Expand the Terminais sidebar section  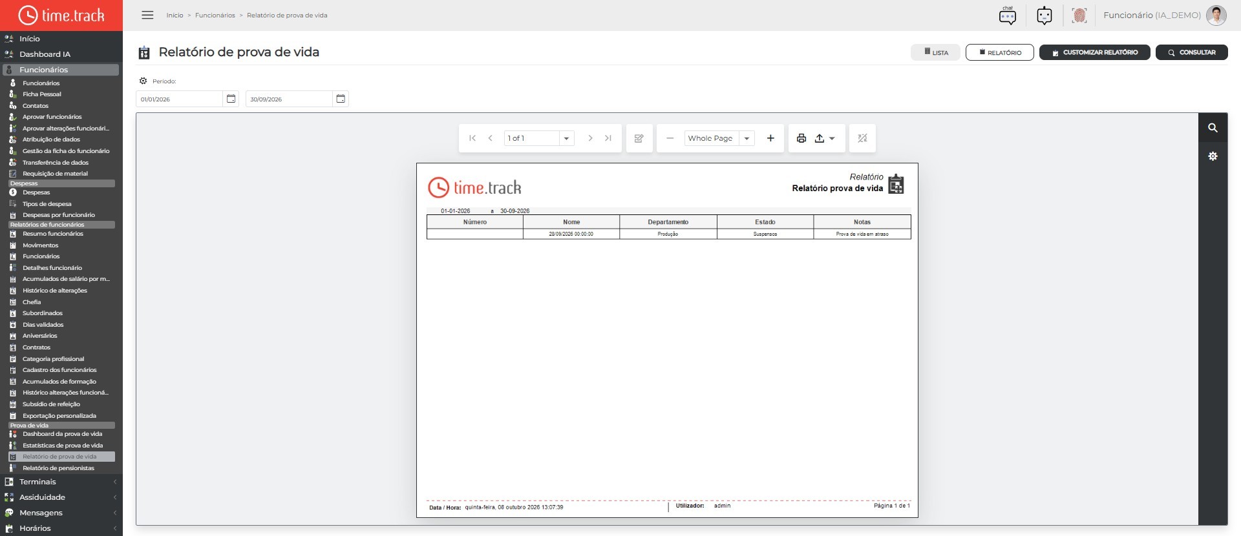click(61, 482)
